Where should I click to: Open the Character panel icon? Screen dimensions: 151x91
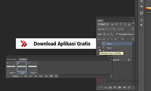click(141, 20)
